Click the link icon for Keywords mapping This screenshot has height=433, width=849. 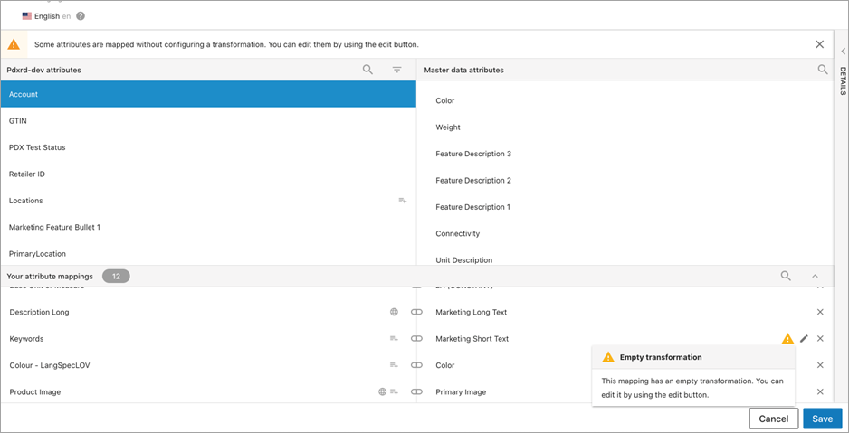click(416, 339)
